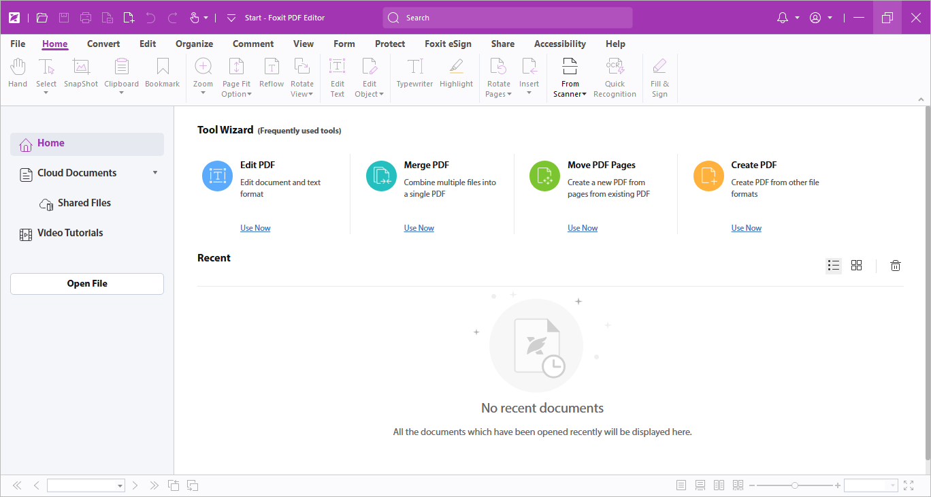Switch recent documents to list view
931x497 pixels.
834,266
